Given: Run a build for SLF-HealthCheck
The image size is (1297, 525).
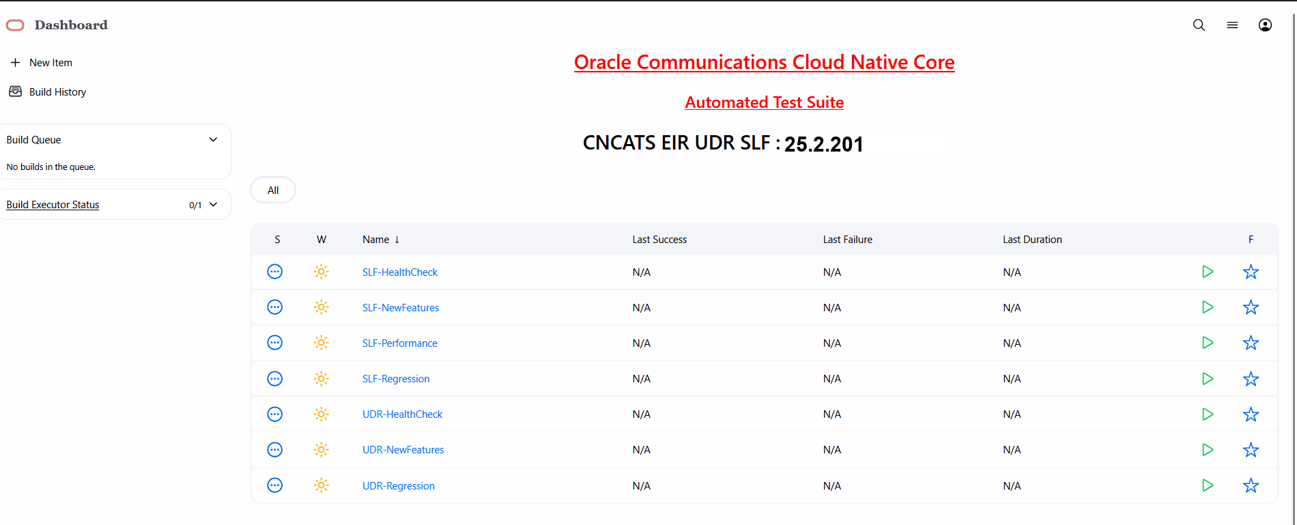Looking at the screenshot, I should (x=1208, y=272).
